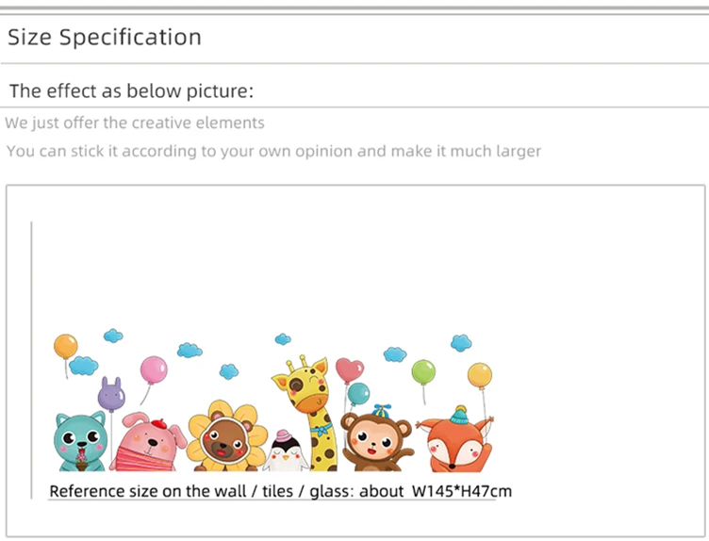
Task: Click the pink dog character
Action: tap(146, 443)
